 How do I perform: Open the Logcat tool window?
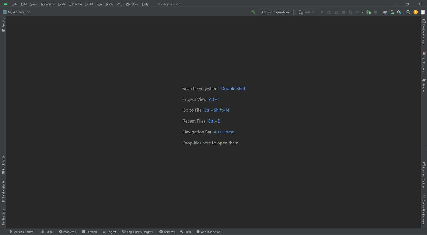point(109,232)
